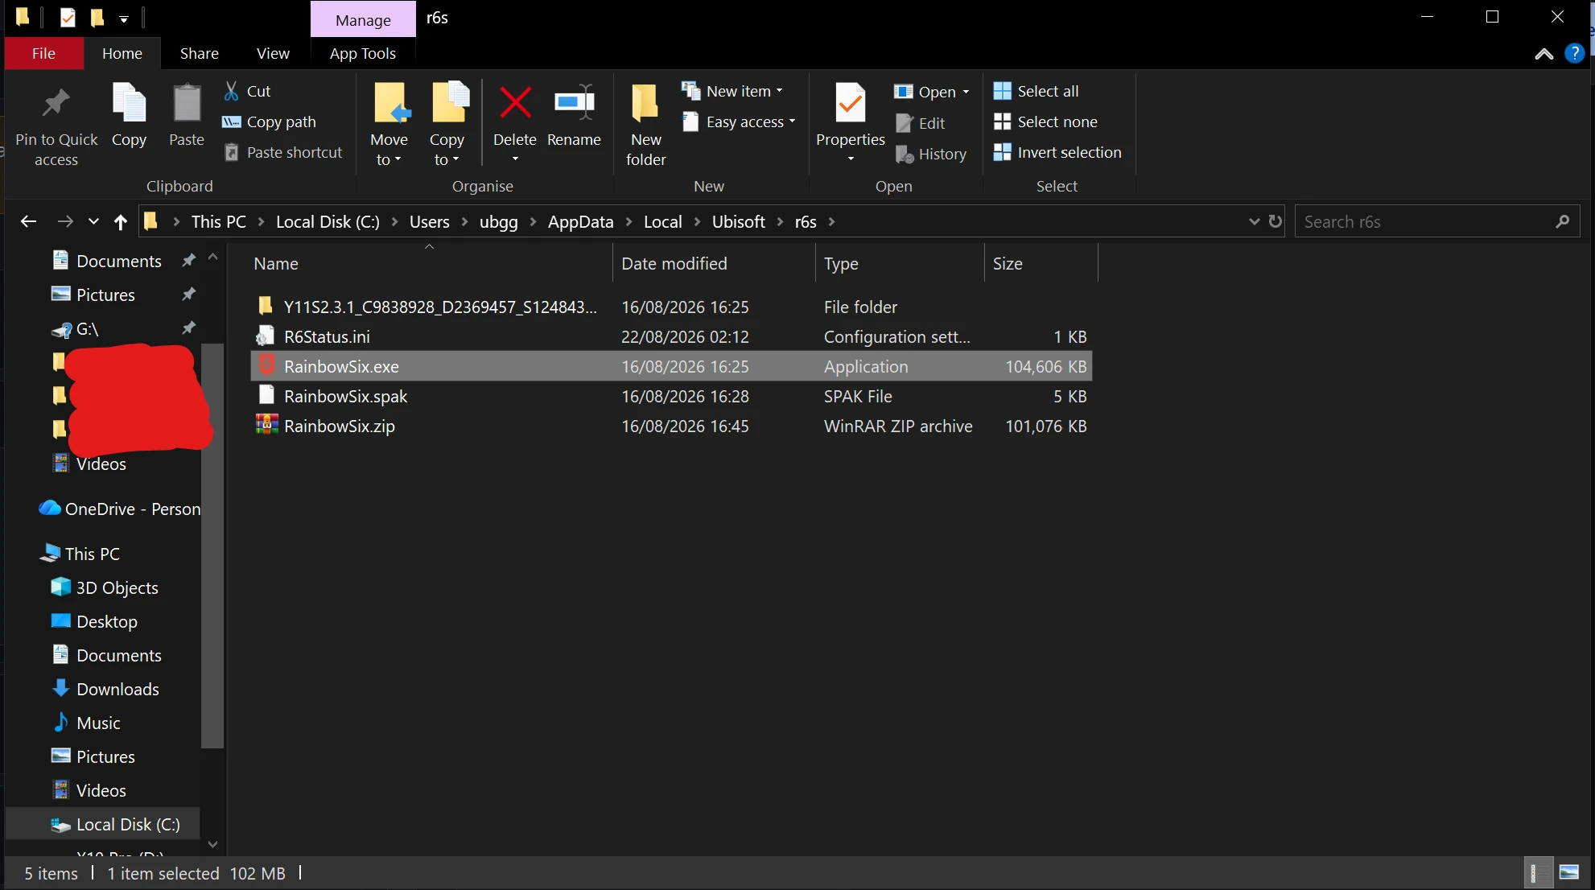Sort by the Date modified column
1595x890 pixels.
tap(715, 263)
